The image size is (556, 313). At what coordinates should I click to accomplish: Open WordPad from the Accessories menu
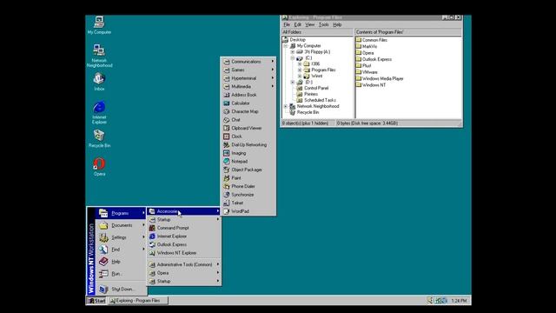click(248, 211)
